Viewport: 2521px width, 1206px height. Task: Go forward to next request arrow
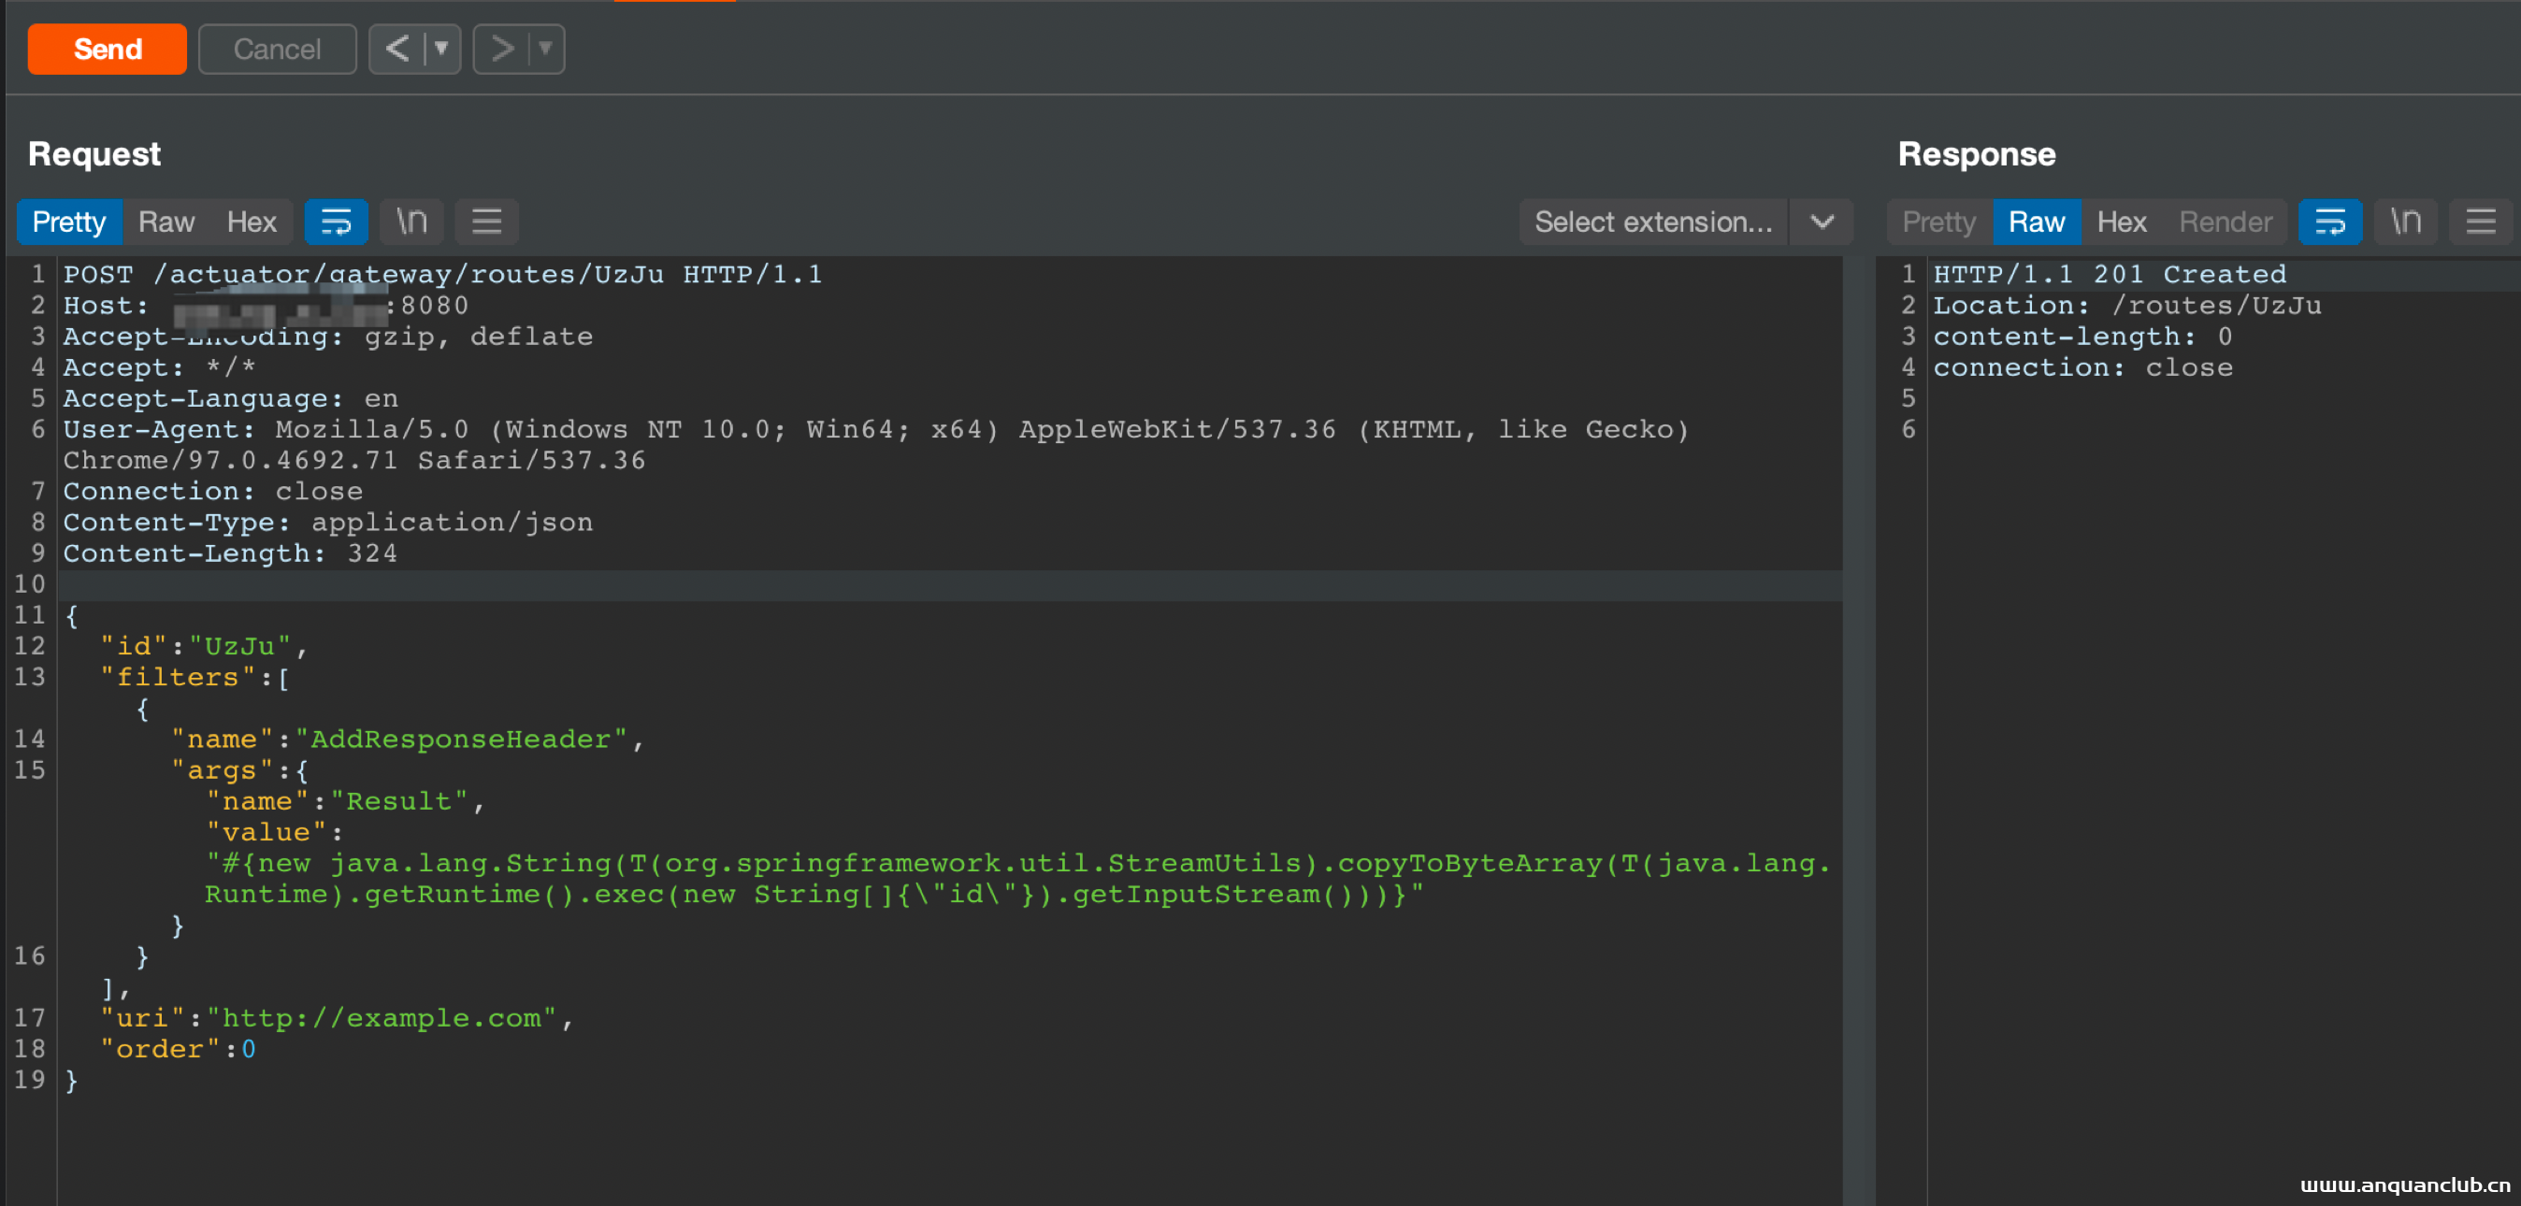pyautogui.click(x=502, y=49)
